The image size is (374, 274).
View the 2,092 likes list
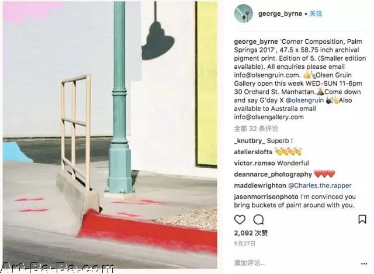[251, 233]
